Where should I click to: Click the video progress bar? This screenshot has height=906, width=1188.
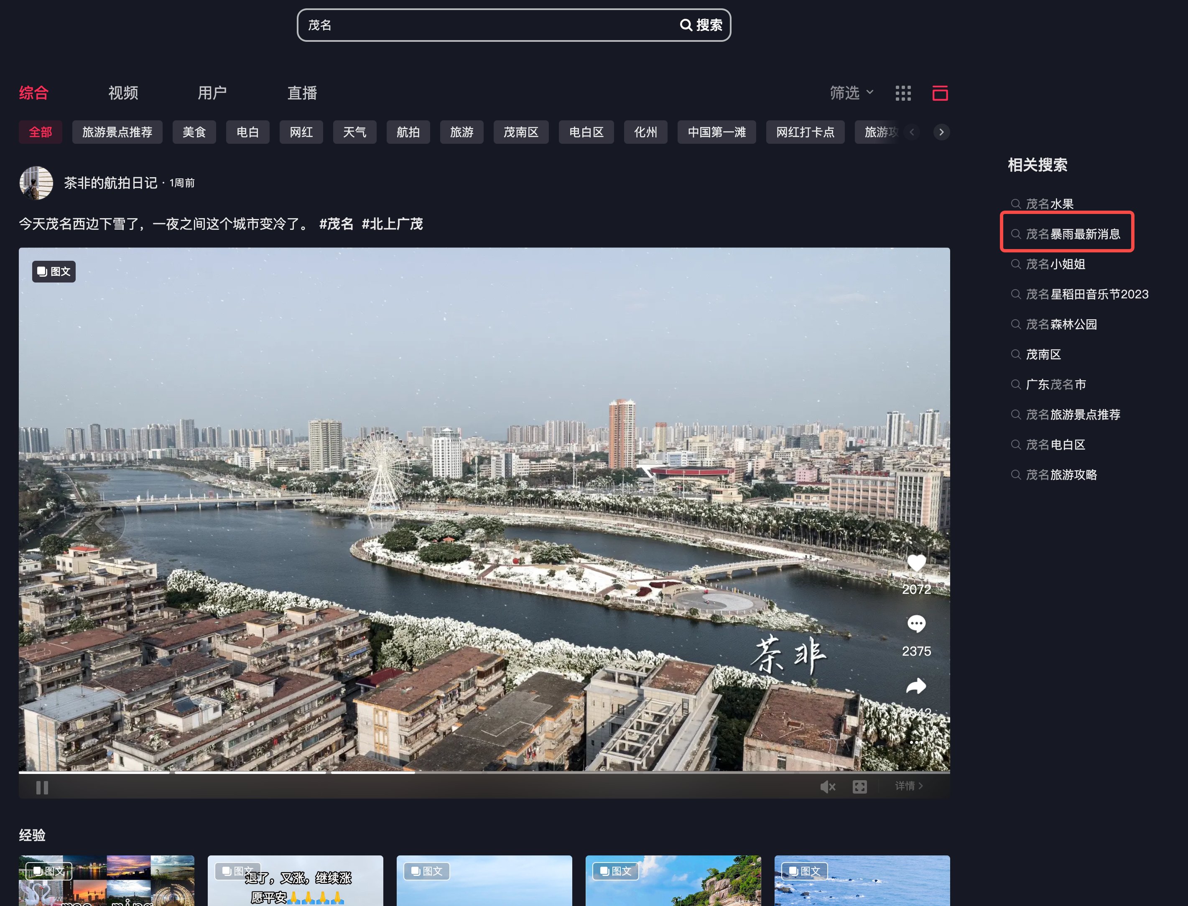click(x=484, y=772)
